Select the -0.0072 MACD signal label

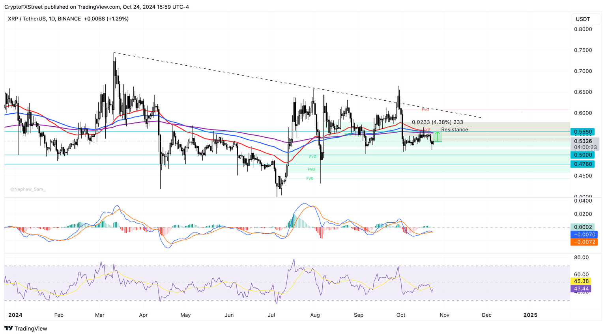click(584, 242)
